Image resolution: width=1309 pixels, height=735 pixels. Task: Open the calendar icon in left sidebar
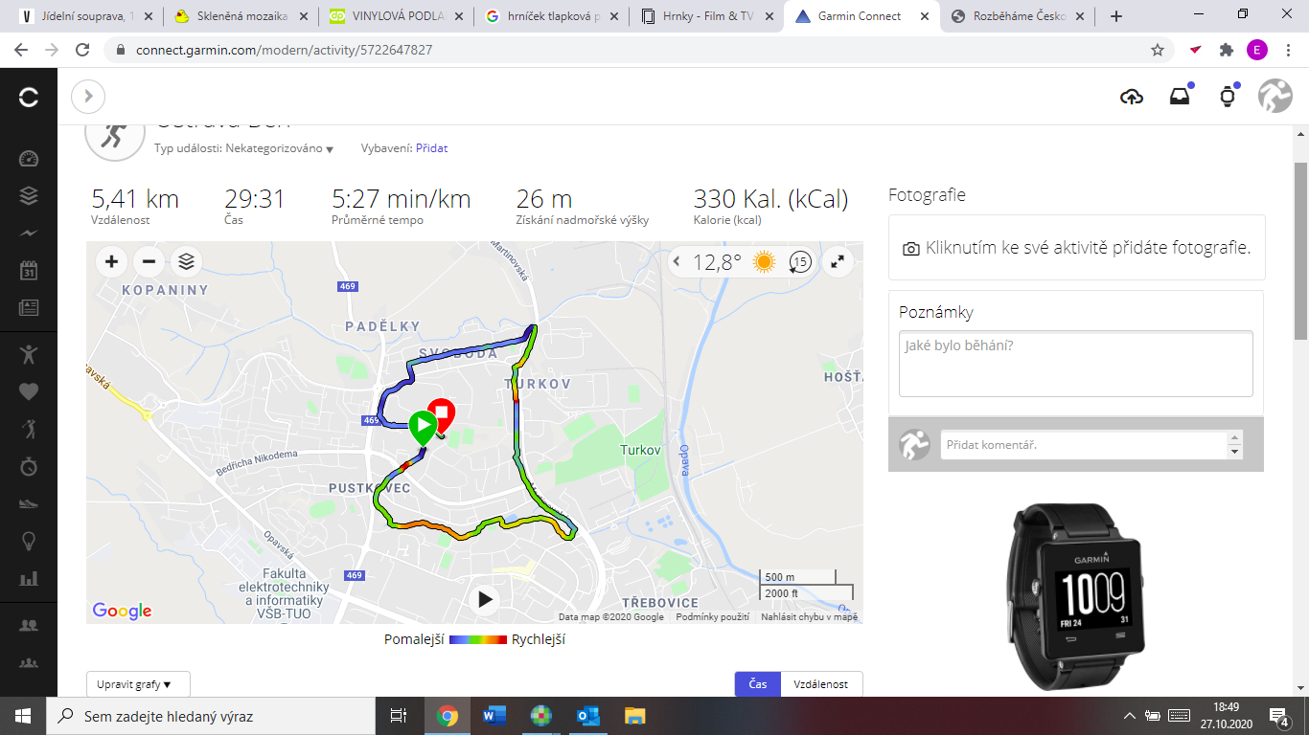(29, 270)
